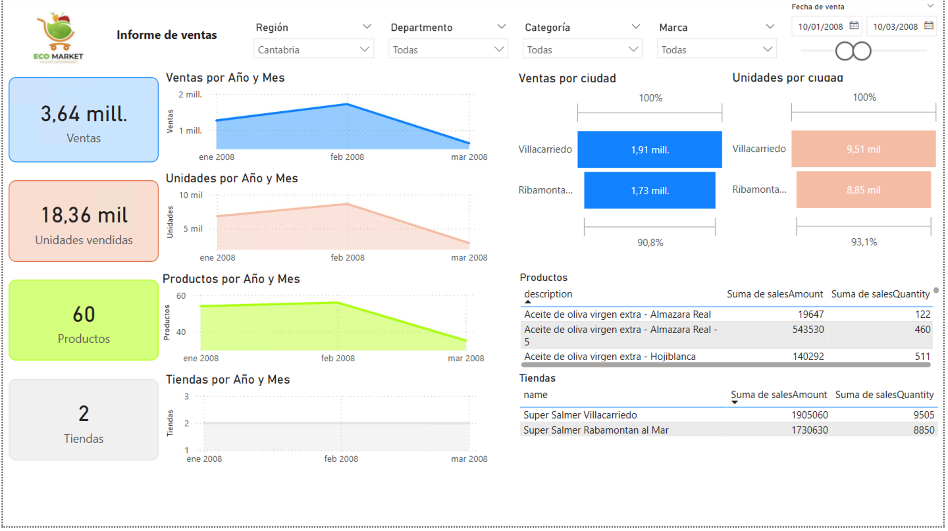The width and height of the screenshot is (948, 531).
Task: Click the Unidades por Año y Mes chart title
Action: click(x=232, y=178)
